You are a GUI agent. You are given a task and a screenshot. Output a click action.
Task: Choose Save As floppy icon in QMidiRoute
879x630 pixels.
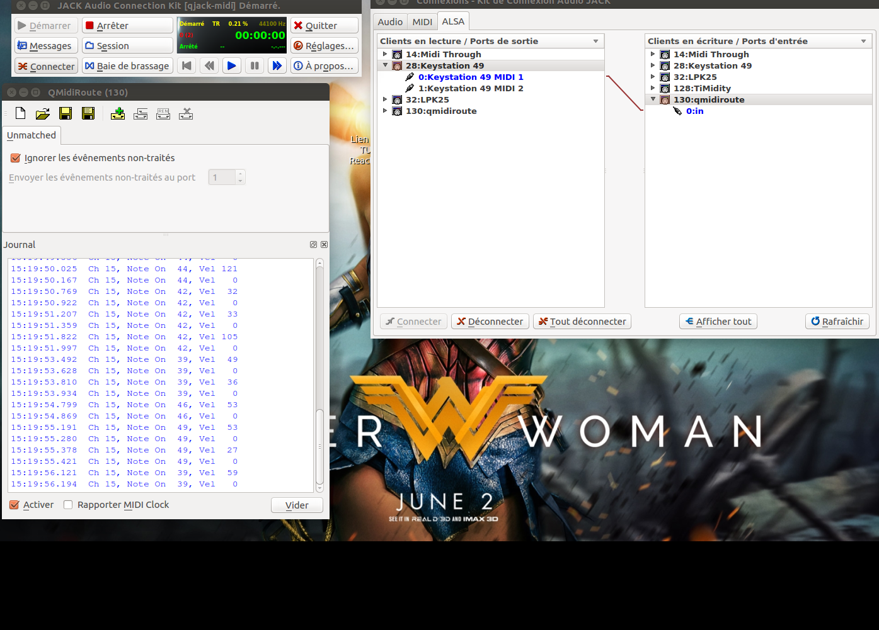[88, 113]
